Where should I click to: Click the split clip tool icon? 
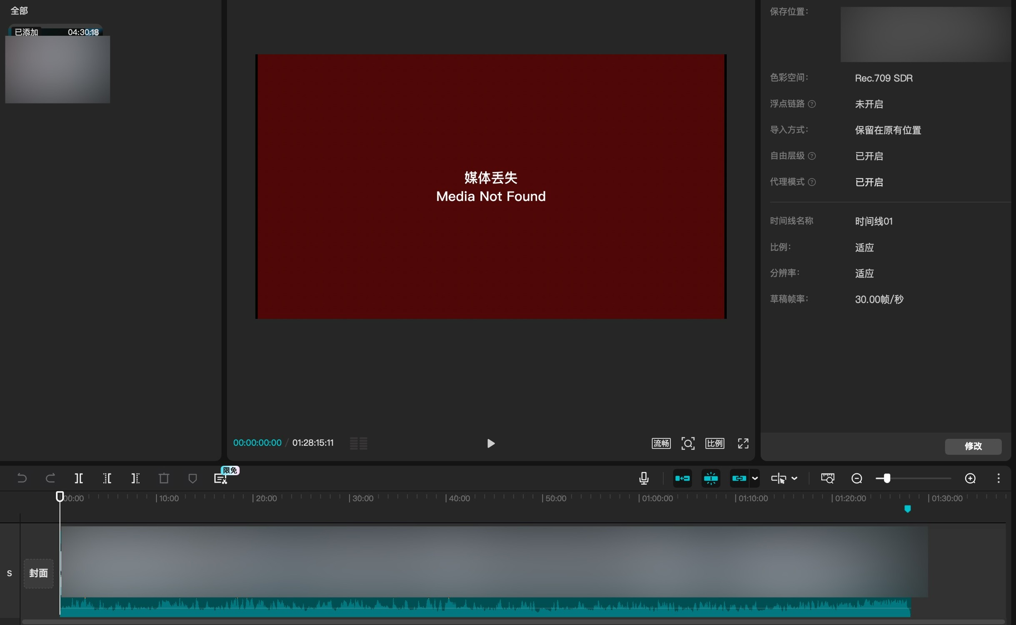point(78,478)
